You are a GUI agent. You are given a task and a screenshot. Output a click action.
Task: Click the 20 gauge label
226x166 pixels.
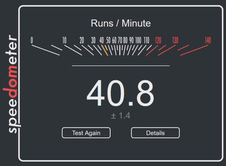pos(82,40)
